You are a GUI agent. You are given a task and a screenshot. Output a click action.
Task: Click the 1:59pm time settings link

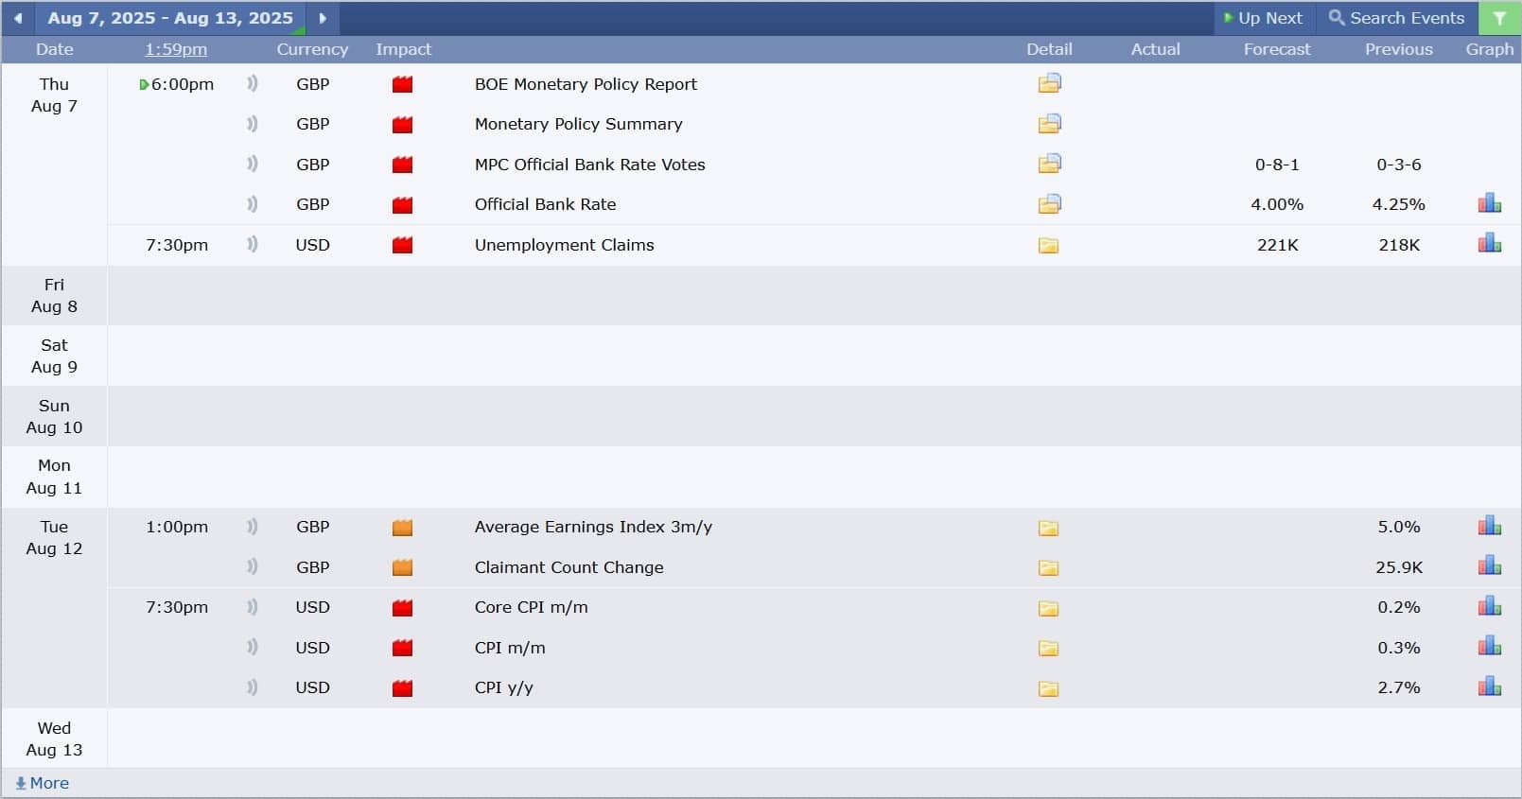click(x=176, y=49)
